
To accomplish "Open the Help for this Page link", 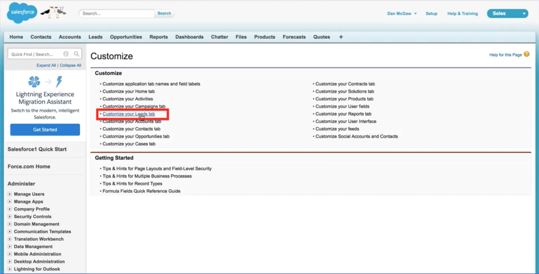I will (x=506, y=54).
